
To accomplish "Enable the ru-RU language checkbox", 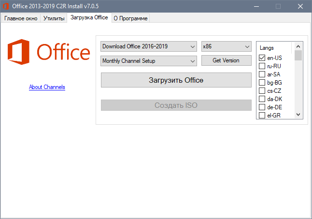I will pyautogui.click(x=262, y=66).
